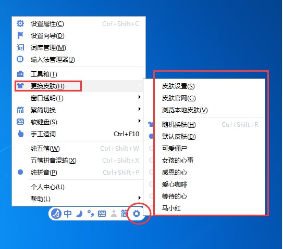Click the gear settings icon on IME bar
The image size is (283, 249).
pos(137,214)
